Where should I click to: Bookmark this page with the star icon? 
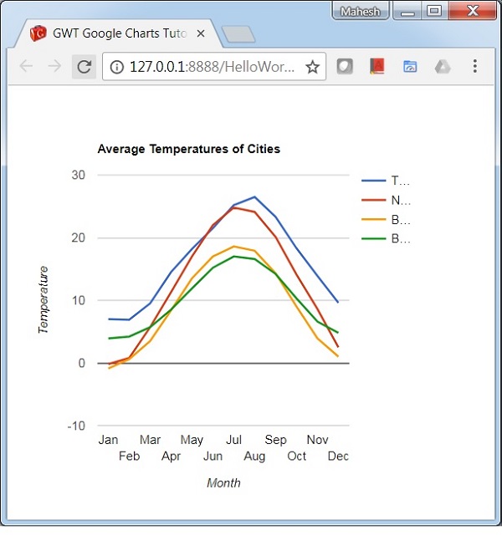[312, 67]
